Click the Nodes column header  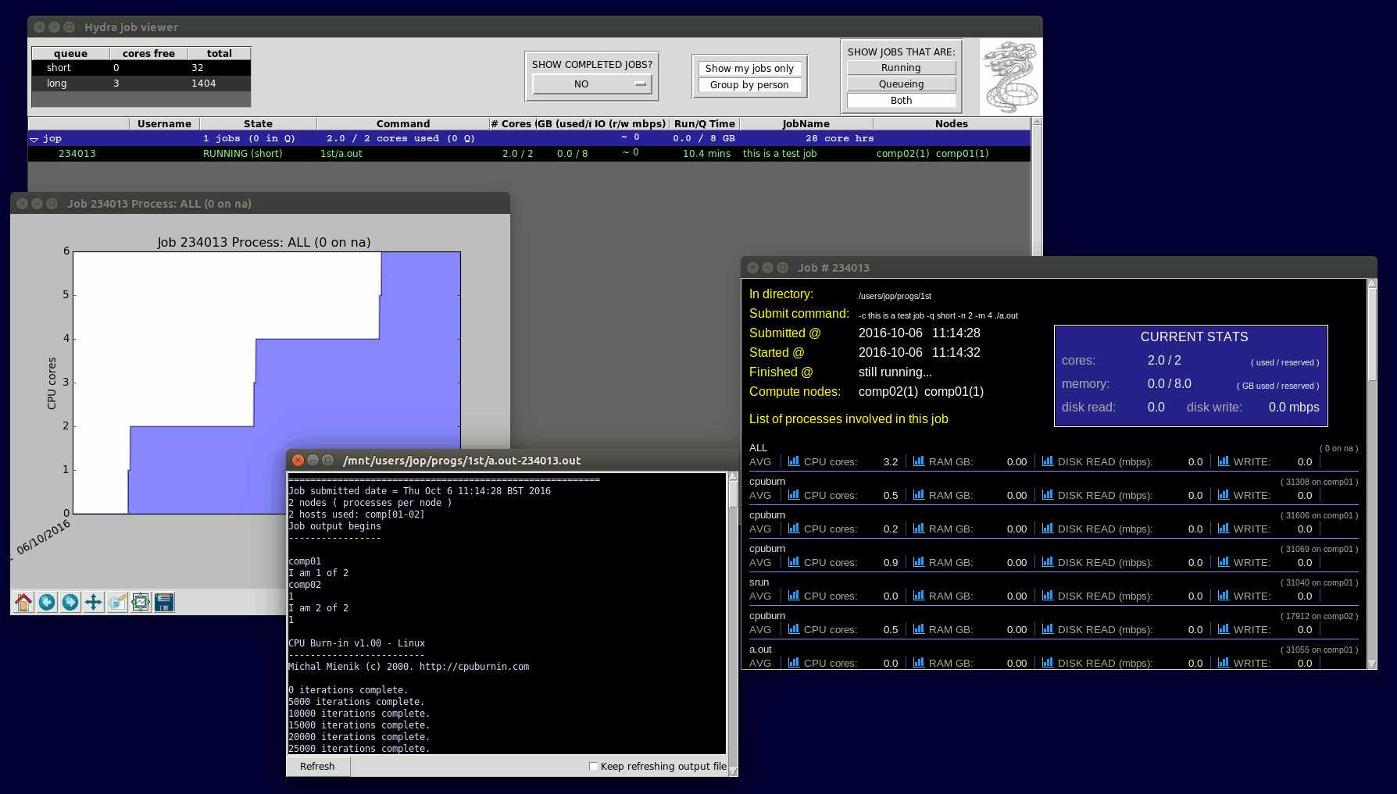[951, 124]
